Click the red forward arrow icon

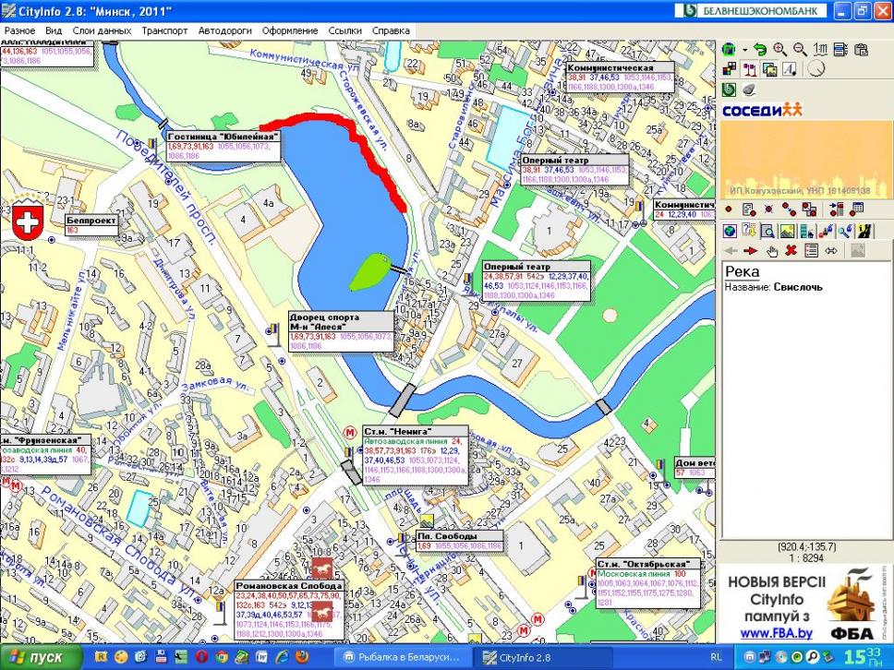[750, 250]
